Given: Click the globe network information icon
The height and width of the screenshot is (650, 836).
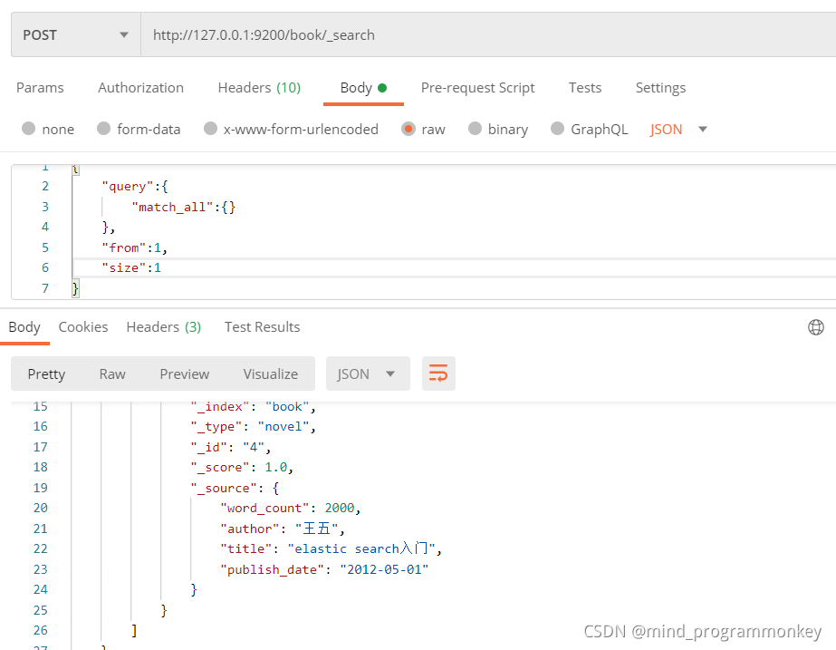Looking at the screenshot, I should (x=816, y=327).
